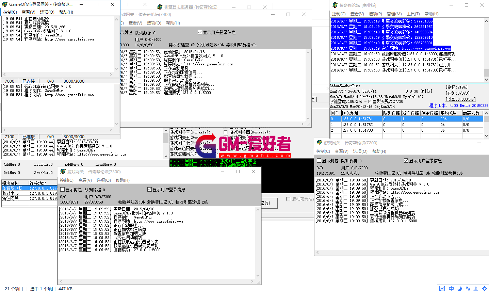The width and height of the screenshot is (489, 291).
Task: Open 帮助(H) menu in GameOfMir login gateway
Action: [66, 12]
